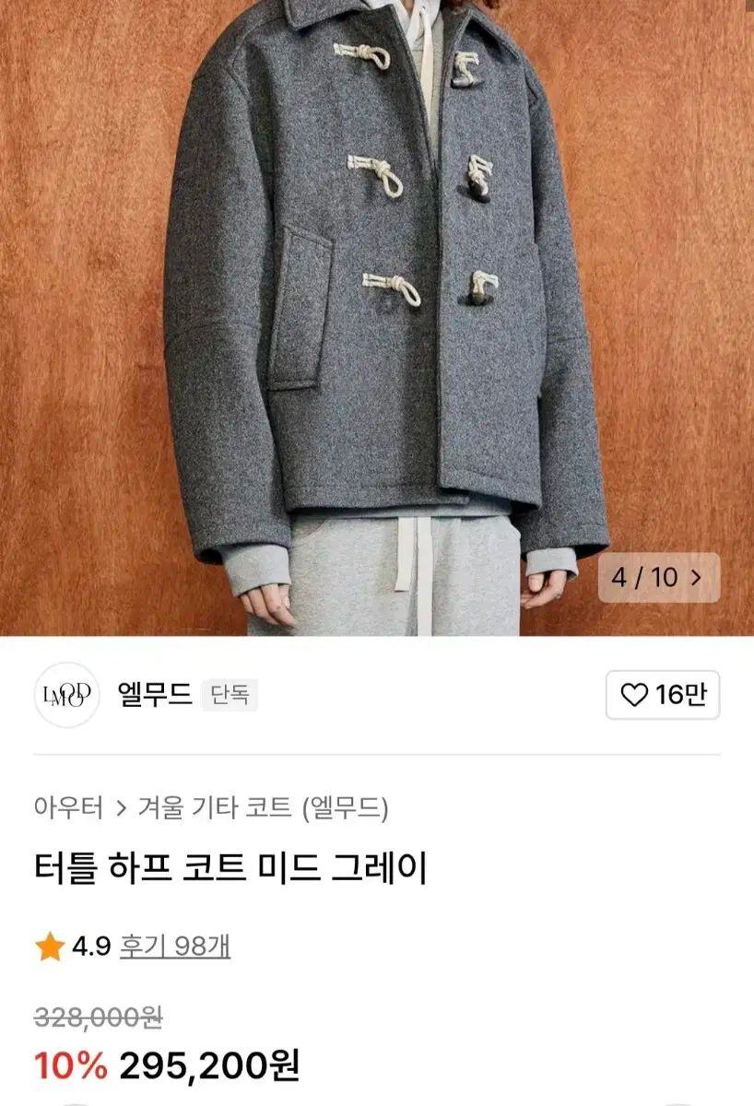This screenshot has height=1106, width=754.
Task: Advance to next image via 4 / 10 chevron
Action: coord(696,578)
